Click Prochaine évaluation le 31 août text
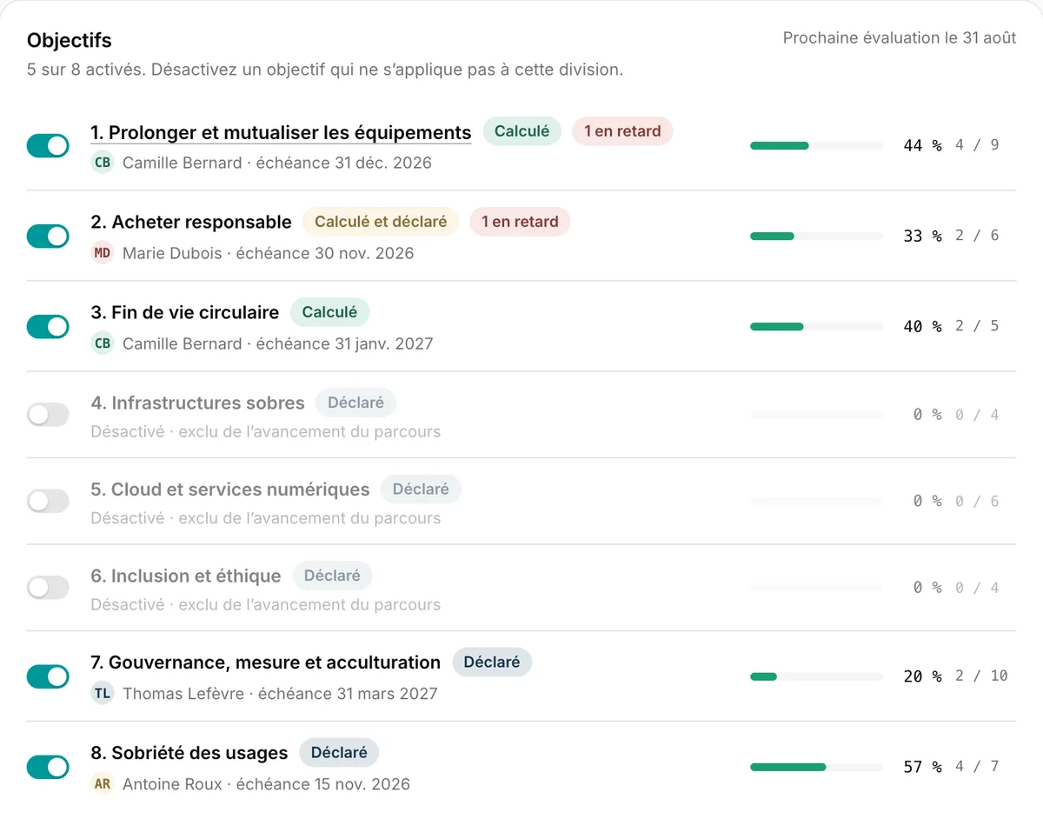This screenshot has height=819, width=1043. click(x=900, y=38)
